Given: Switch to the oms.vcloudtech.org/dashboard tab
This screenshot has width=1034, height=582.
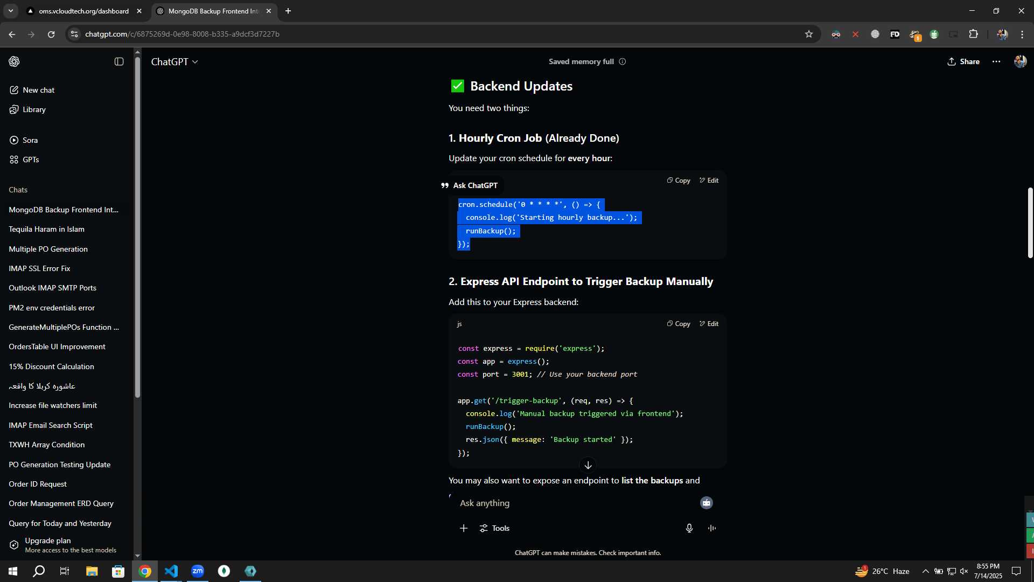Looking at the screenshot, I should click(83, 11).
